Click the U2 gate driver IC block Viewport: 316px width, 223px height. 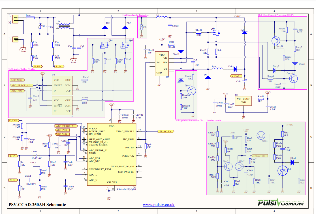pos(161,64)
